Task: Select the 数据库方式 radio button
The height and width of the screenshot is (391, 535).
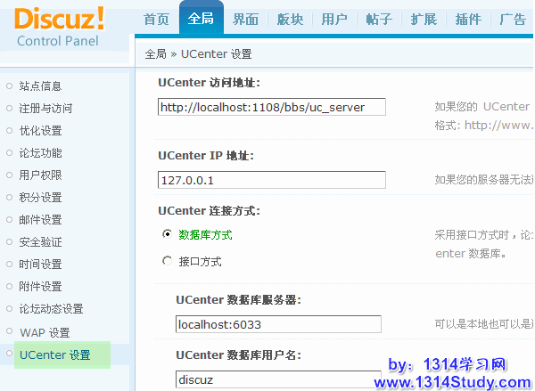Action: [x=167, y=234]
